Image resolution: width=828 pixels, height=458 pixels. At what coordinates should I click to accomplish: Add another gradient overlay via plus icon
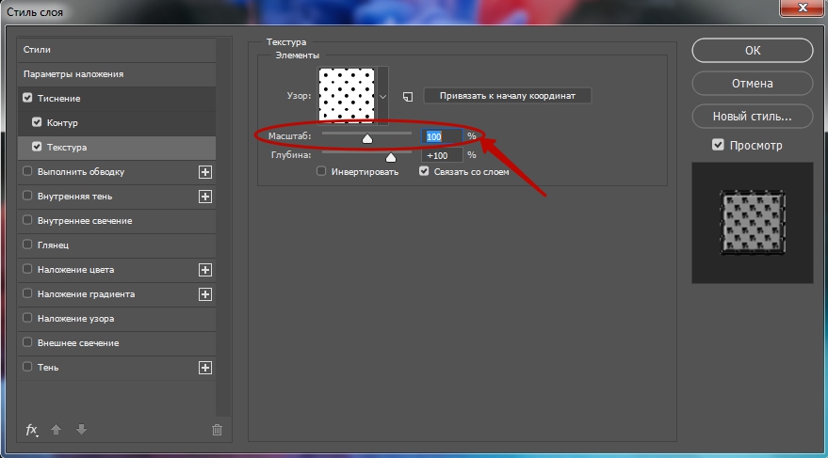[205, 294]
